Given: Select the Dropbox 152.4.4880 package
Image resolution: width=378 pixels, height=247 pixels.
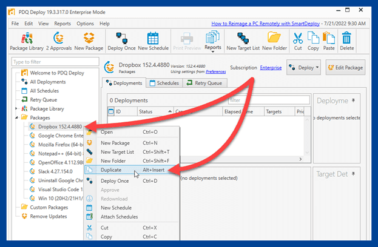Looking at the screenshot, I should pyautogui.click(x=56, y=127).
